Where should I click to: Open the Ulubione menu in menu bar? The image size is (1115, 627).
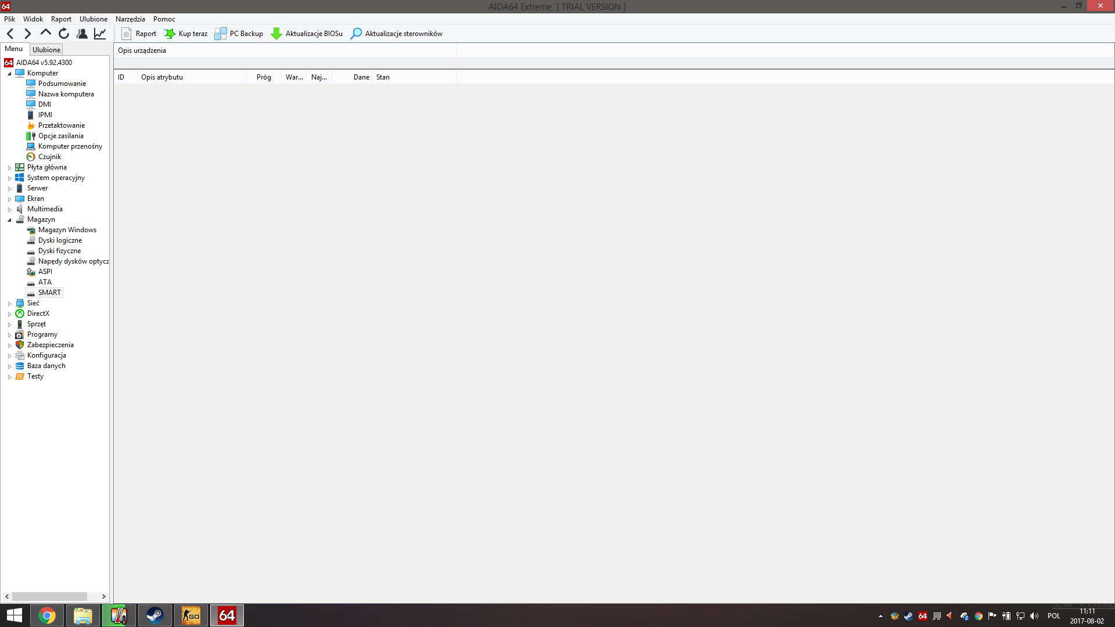click(x=93, y=19)
